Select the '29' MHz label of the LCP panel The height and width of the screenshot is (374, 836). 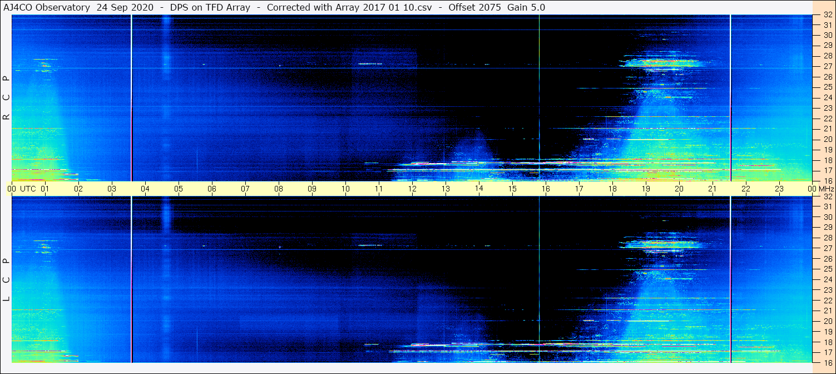[828, 228]
